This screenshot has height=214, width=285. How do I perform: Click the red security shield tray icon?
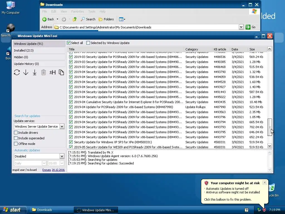click(264, 210)
